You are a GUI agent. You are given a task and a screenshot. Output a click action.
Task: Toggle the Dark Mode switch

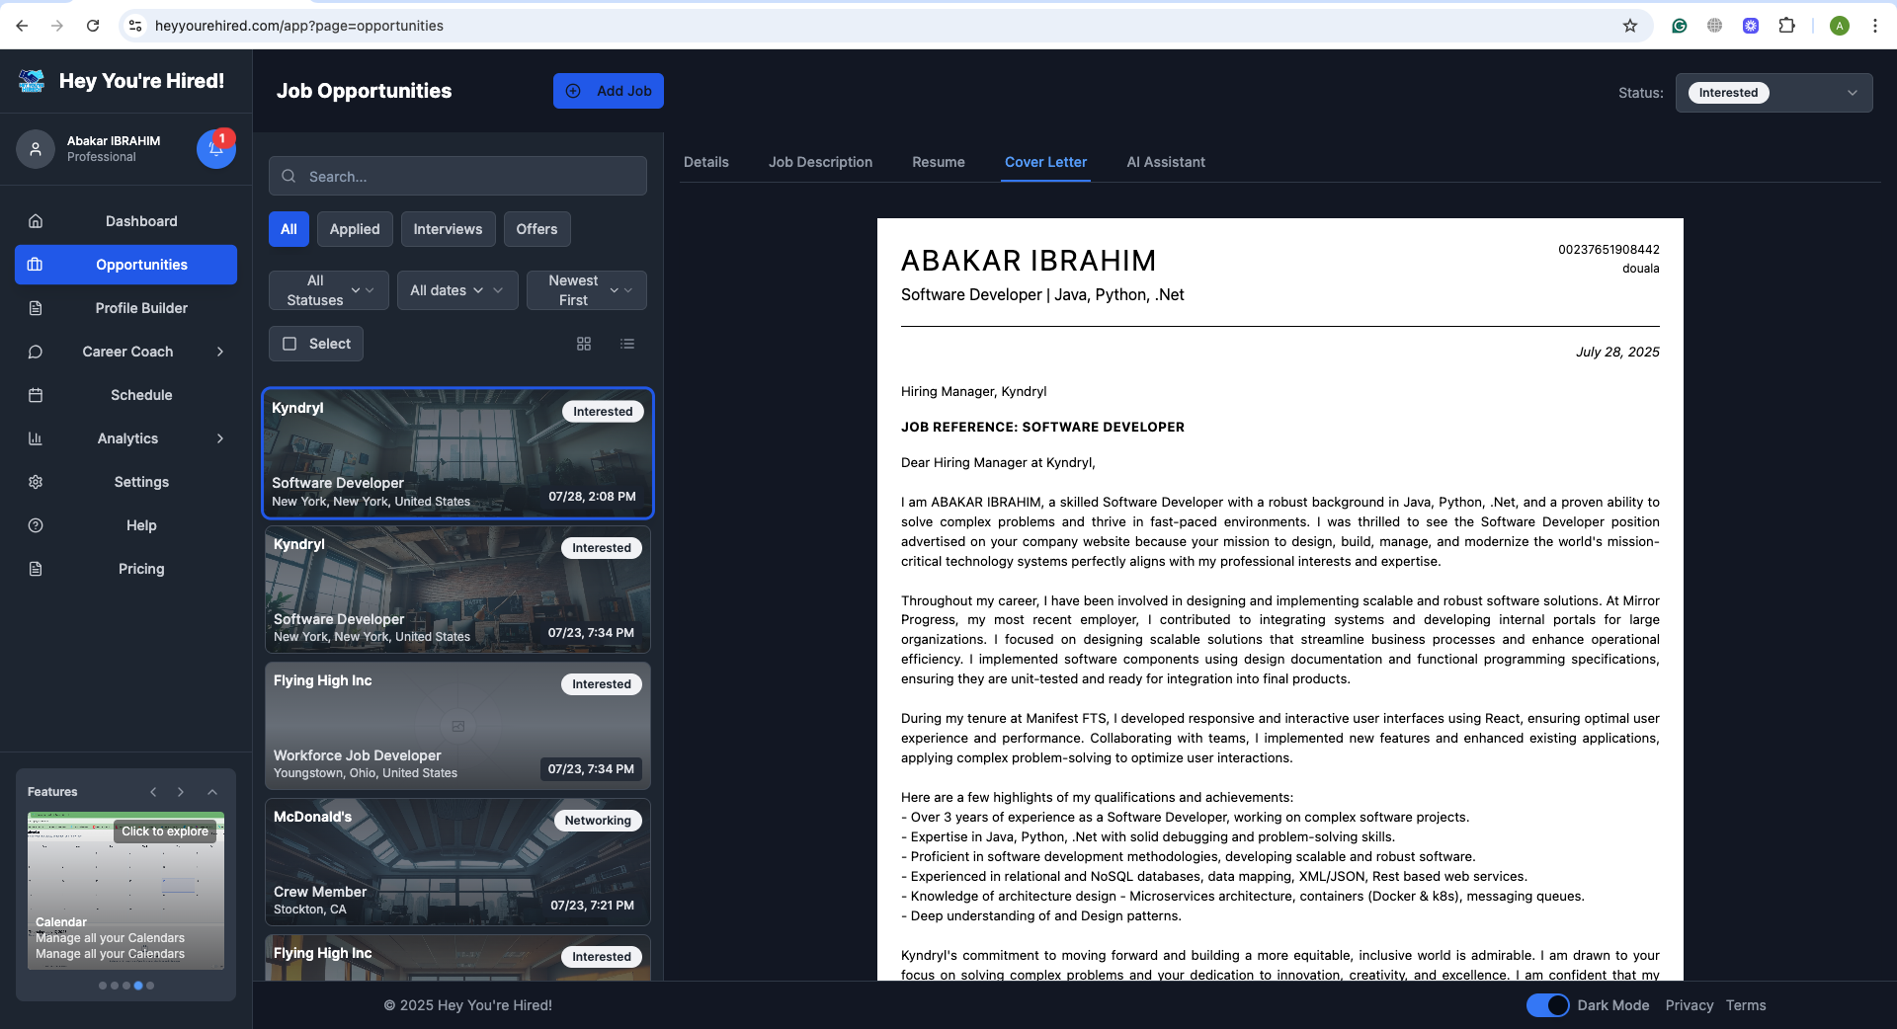1547,1005
